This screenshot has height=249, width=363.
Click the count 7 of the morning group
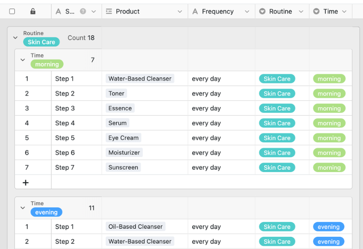(93, 60)
